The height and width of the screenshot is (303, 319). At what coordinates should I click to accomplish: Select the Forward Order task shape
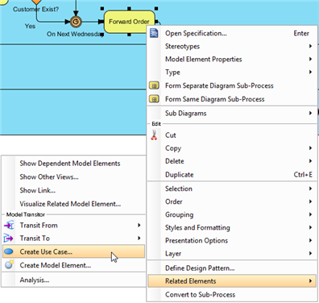[129, 22]
